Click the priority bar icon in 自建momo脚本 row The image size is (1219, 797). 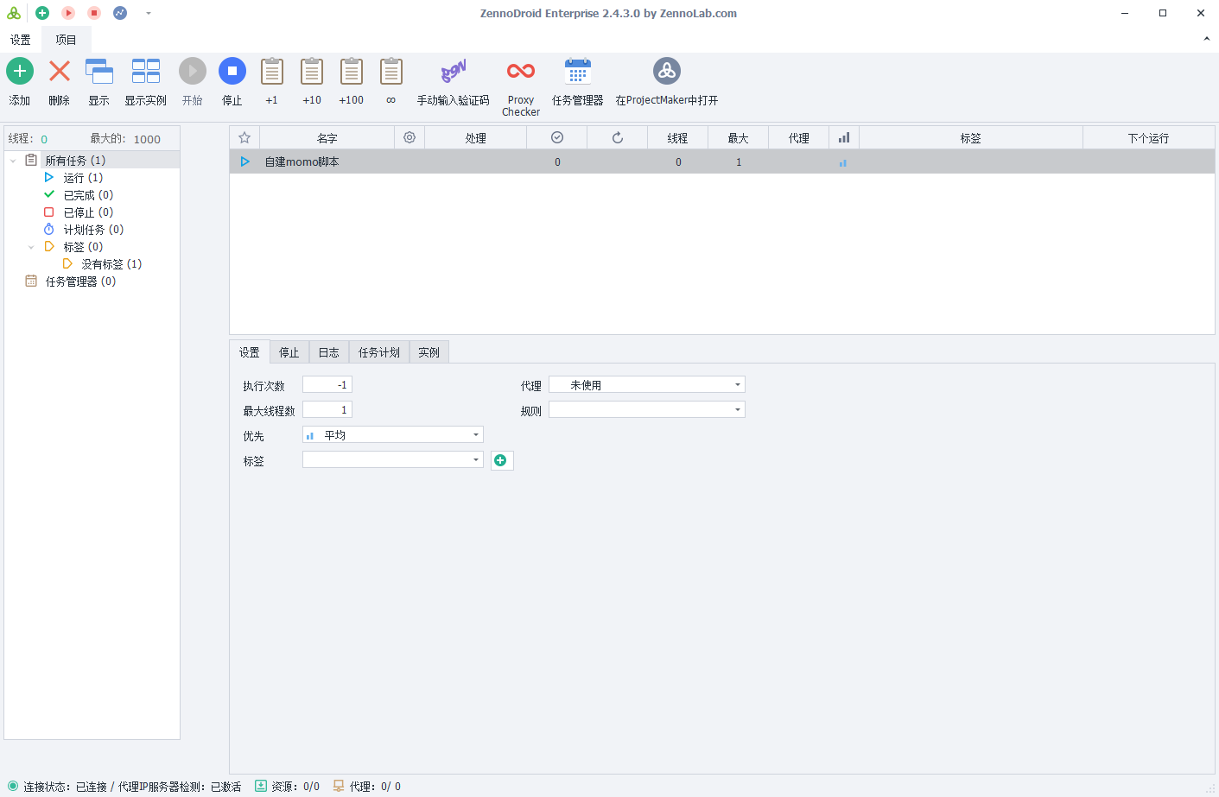pyautogui.click(x=843, y=162)
